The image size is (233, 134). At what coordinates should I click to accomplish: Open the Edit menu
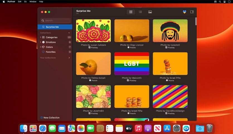(20, 2)
